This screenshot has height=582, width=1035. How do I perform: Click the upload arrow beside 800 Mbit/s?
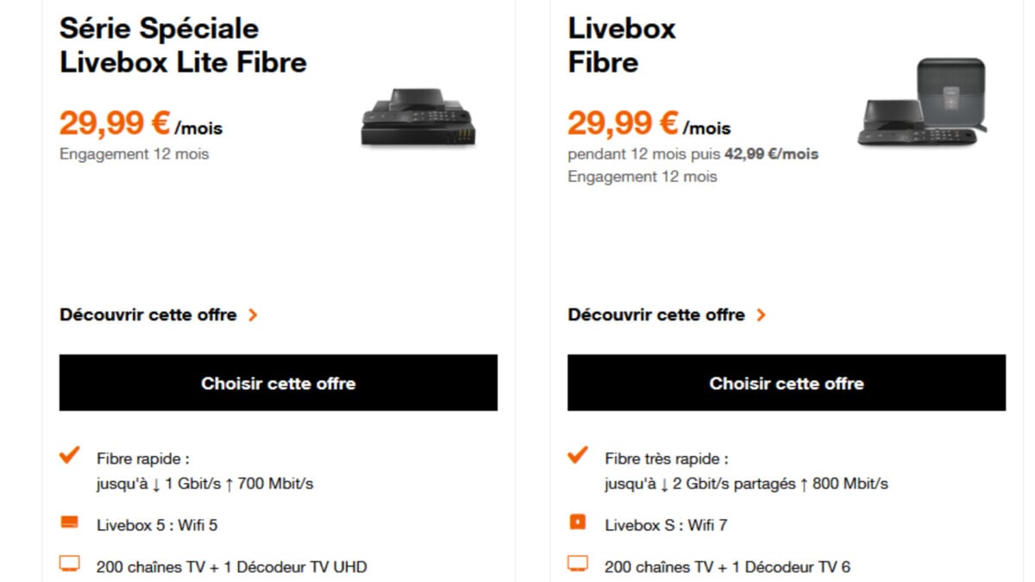coord(807,484)
